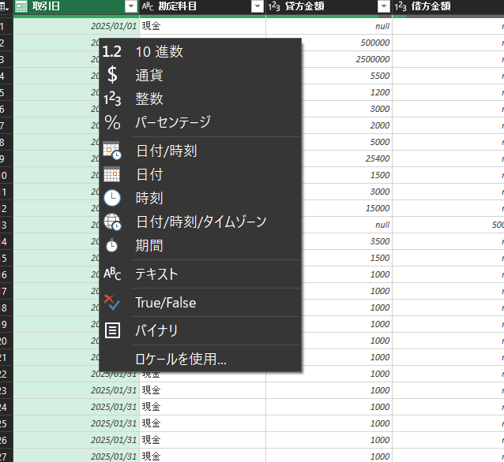Click the 期間 stopwatch icon
This screenshot has width=504, height=462.
click(x=112, y=245)
